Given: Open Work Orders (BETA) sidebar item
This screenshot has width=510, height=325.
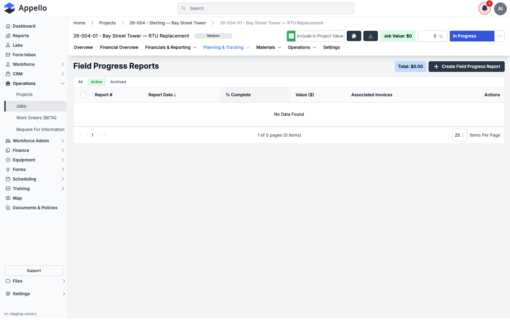Looking at the screenshot, I should pos(36,118).
